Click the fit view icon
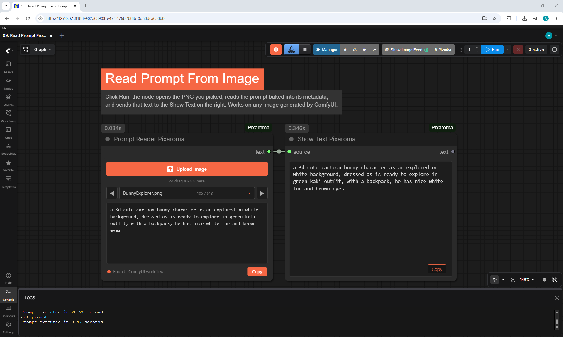563x337 pixels. tap(513, 280)
